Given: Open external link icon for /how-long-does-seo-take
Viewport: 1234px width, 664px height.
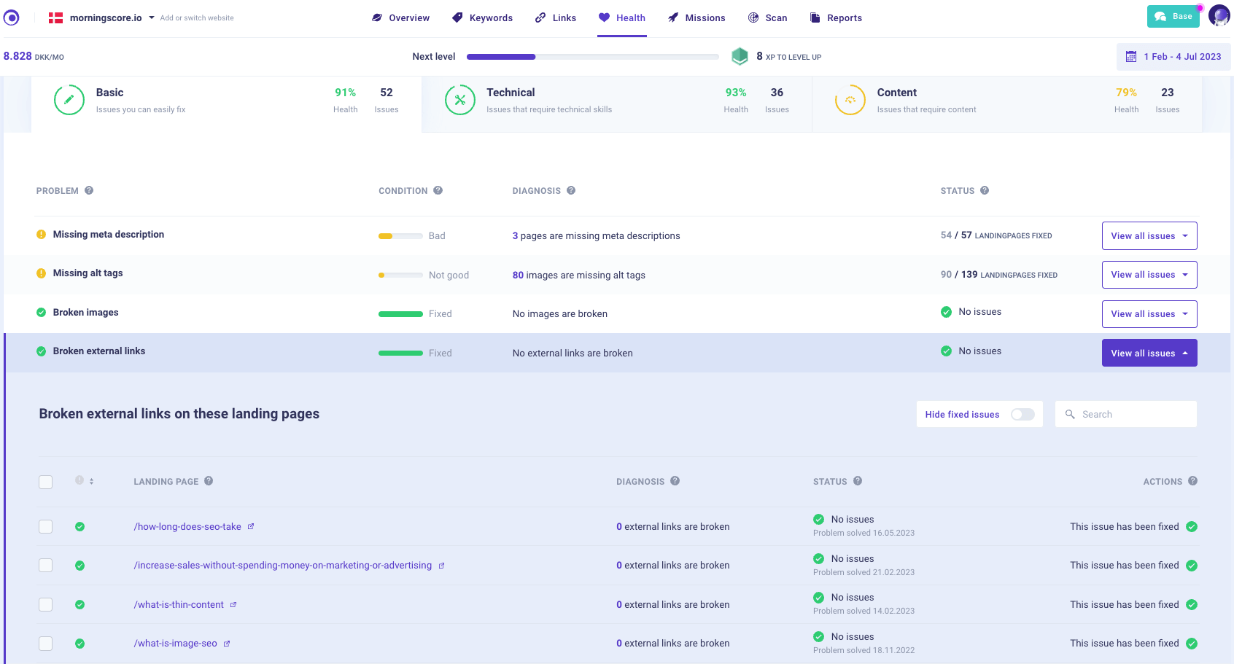Looking at the screenshot, I should pos(251,526).
